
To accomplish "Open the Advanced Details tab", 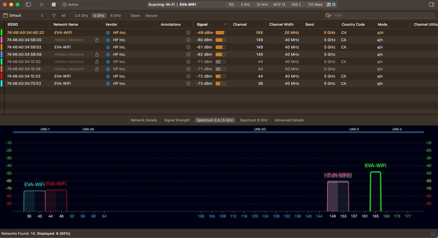I will [x=289, y=120].
